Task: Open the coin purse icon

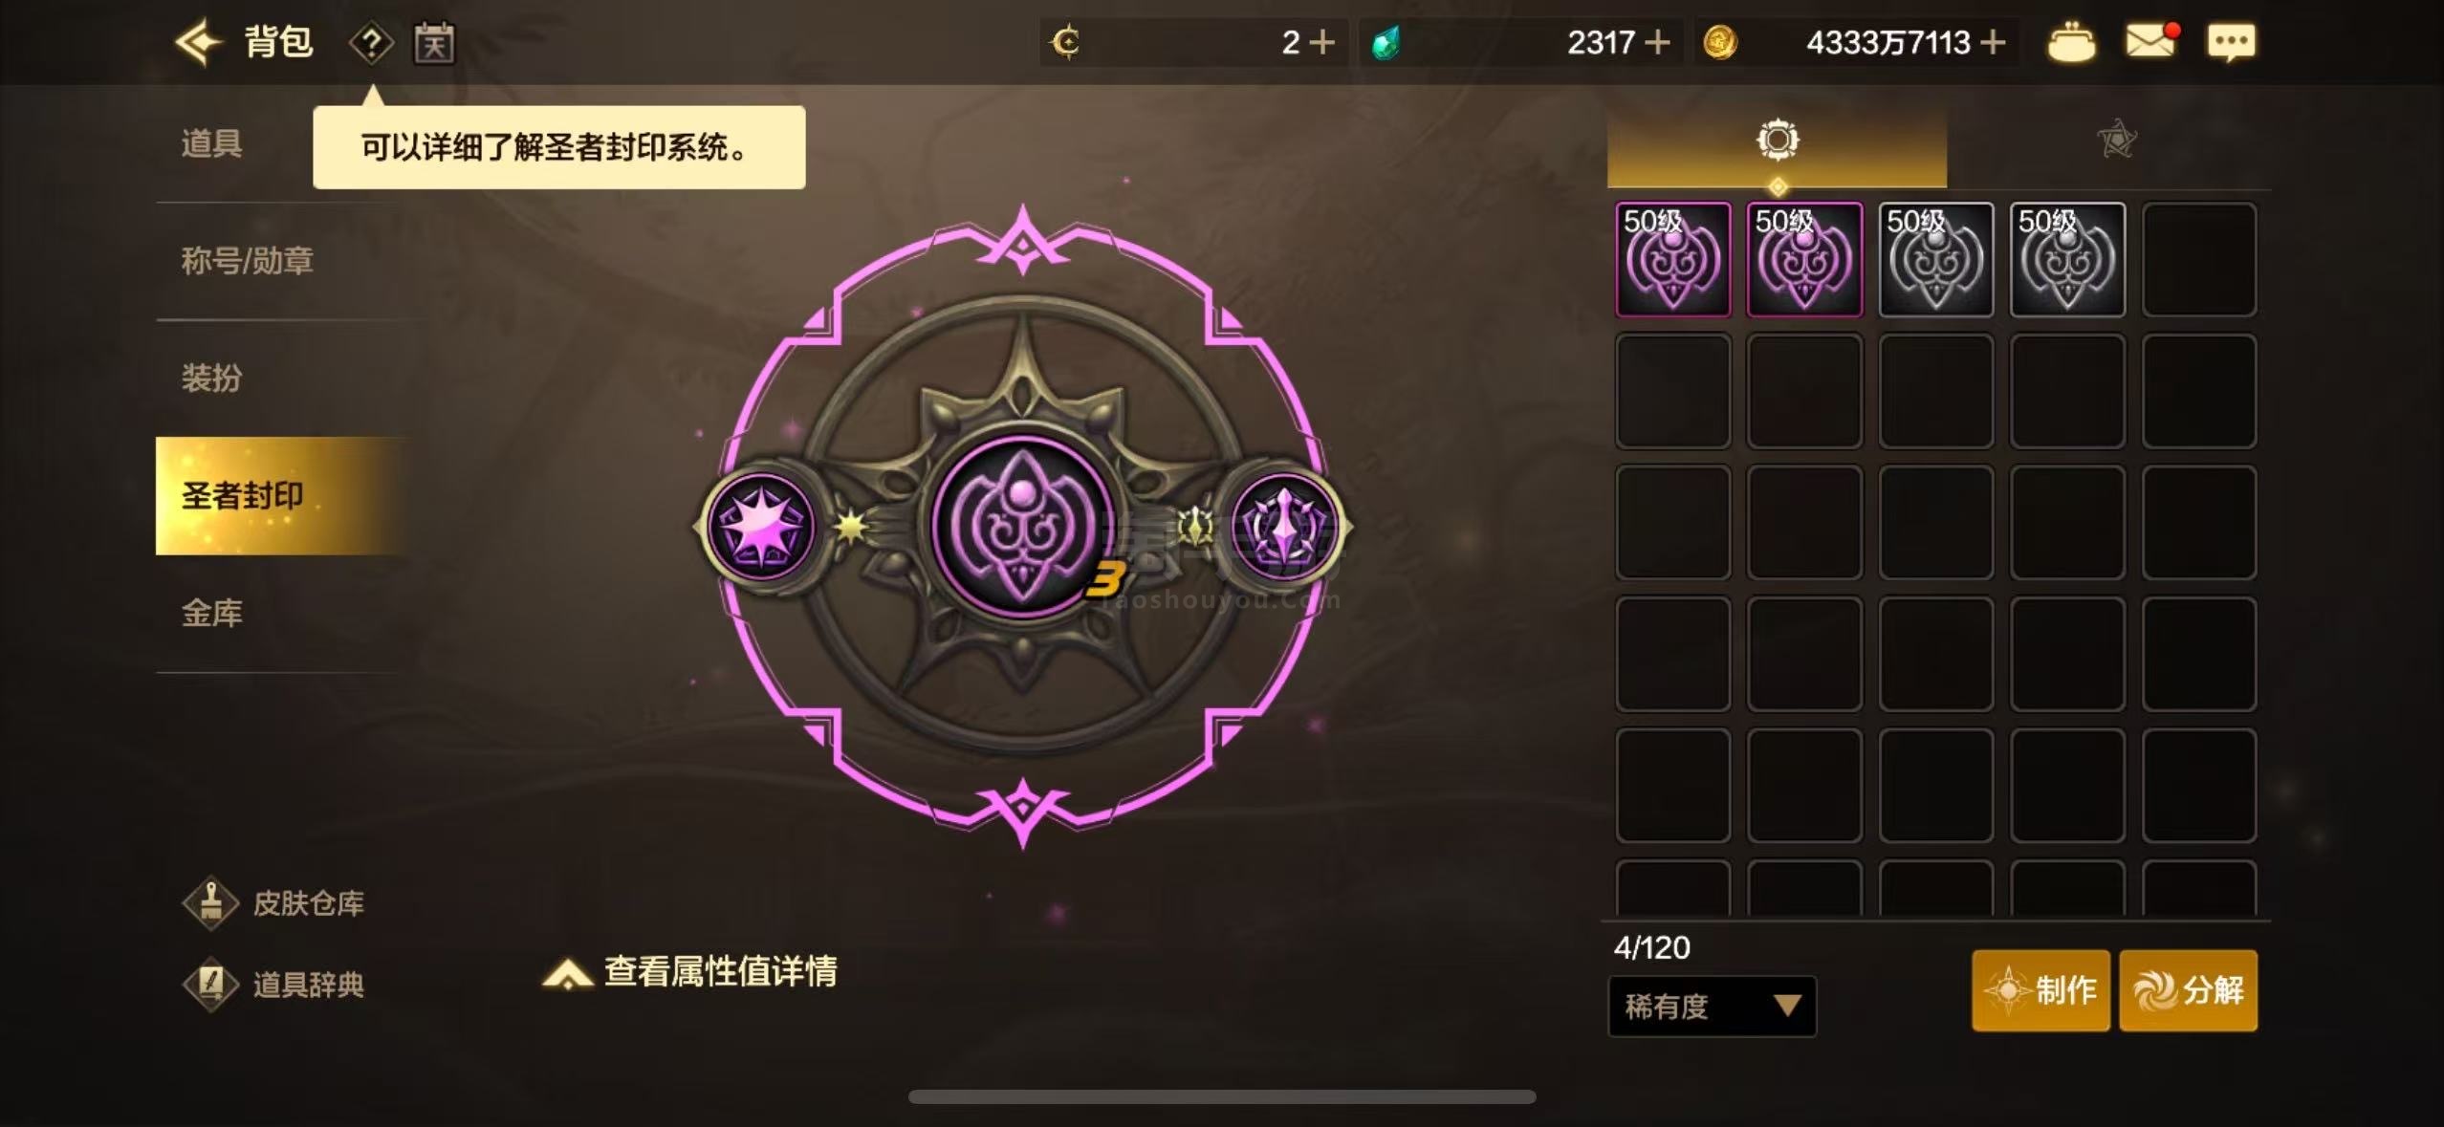Action: pos(2071,43)
